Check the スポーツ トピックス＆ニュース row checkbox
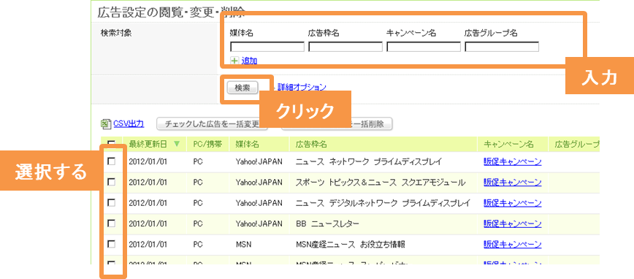Image resolution: width=634 pixels, height=279 pixels. 111,182
